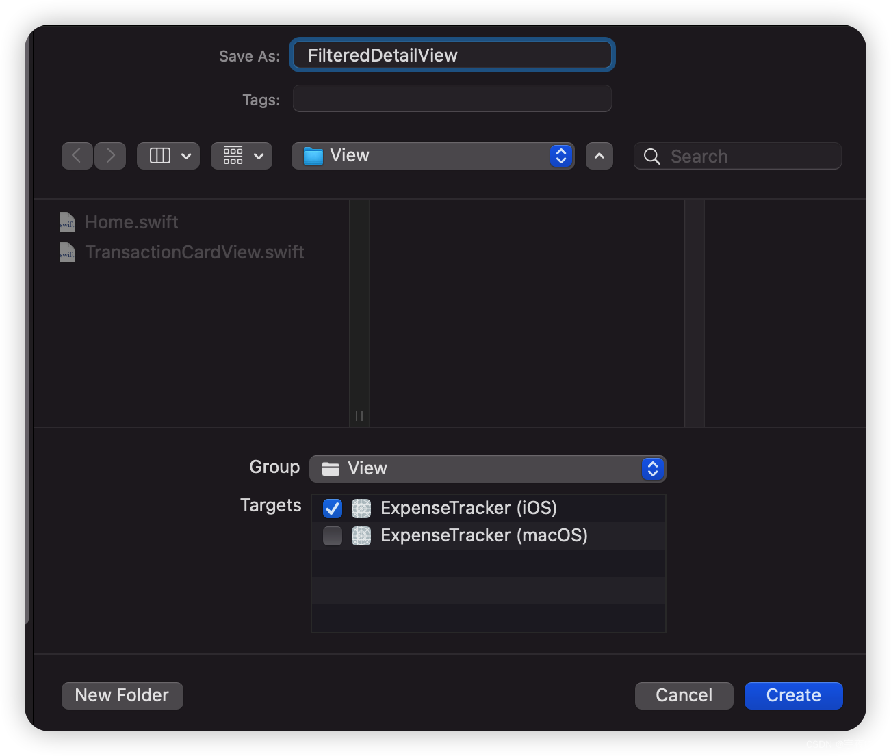Go back with the left arrow button
Image resolution: width=891 pixels, height=756 pixels.
click(x=77, y=156)
